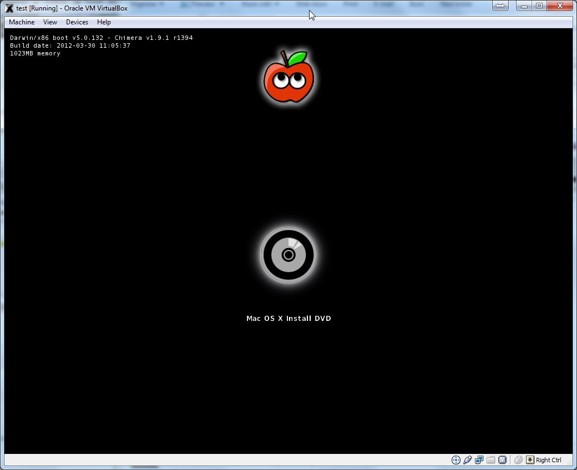Minimize the VirtualBox window
The image size is (577, 470).
(x=524, y=6)
